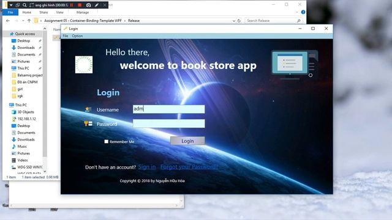Click the Username input field
This screenshot has width=392, height=220.
pyautogui.click(x=169, y=109)
